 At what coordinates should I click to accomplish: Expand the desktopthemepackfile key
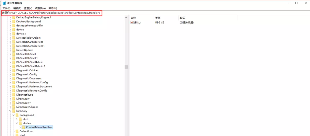11,26
